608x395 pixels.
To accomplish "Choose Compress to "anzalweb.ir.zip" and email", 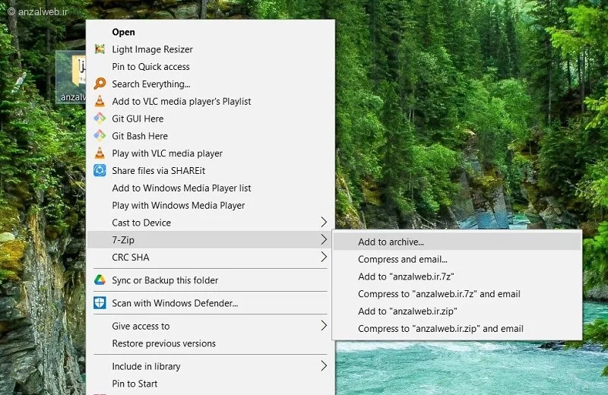I will (x=458, y=328).
